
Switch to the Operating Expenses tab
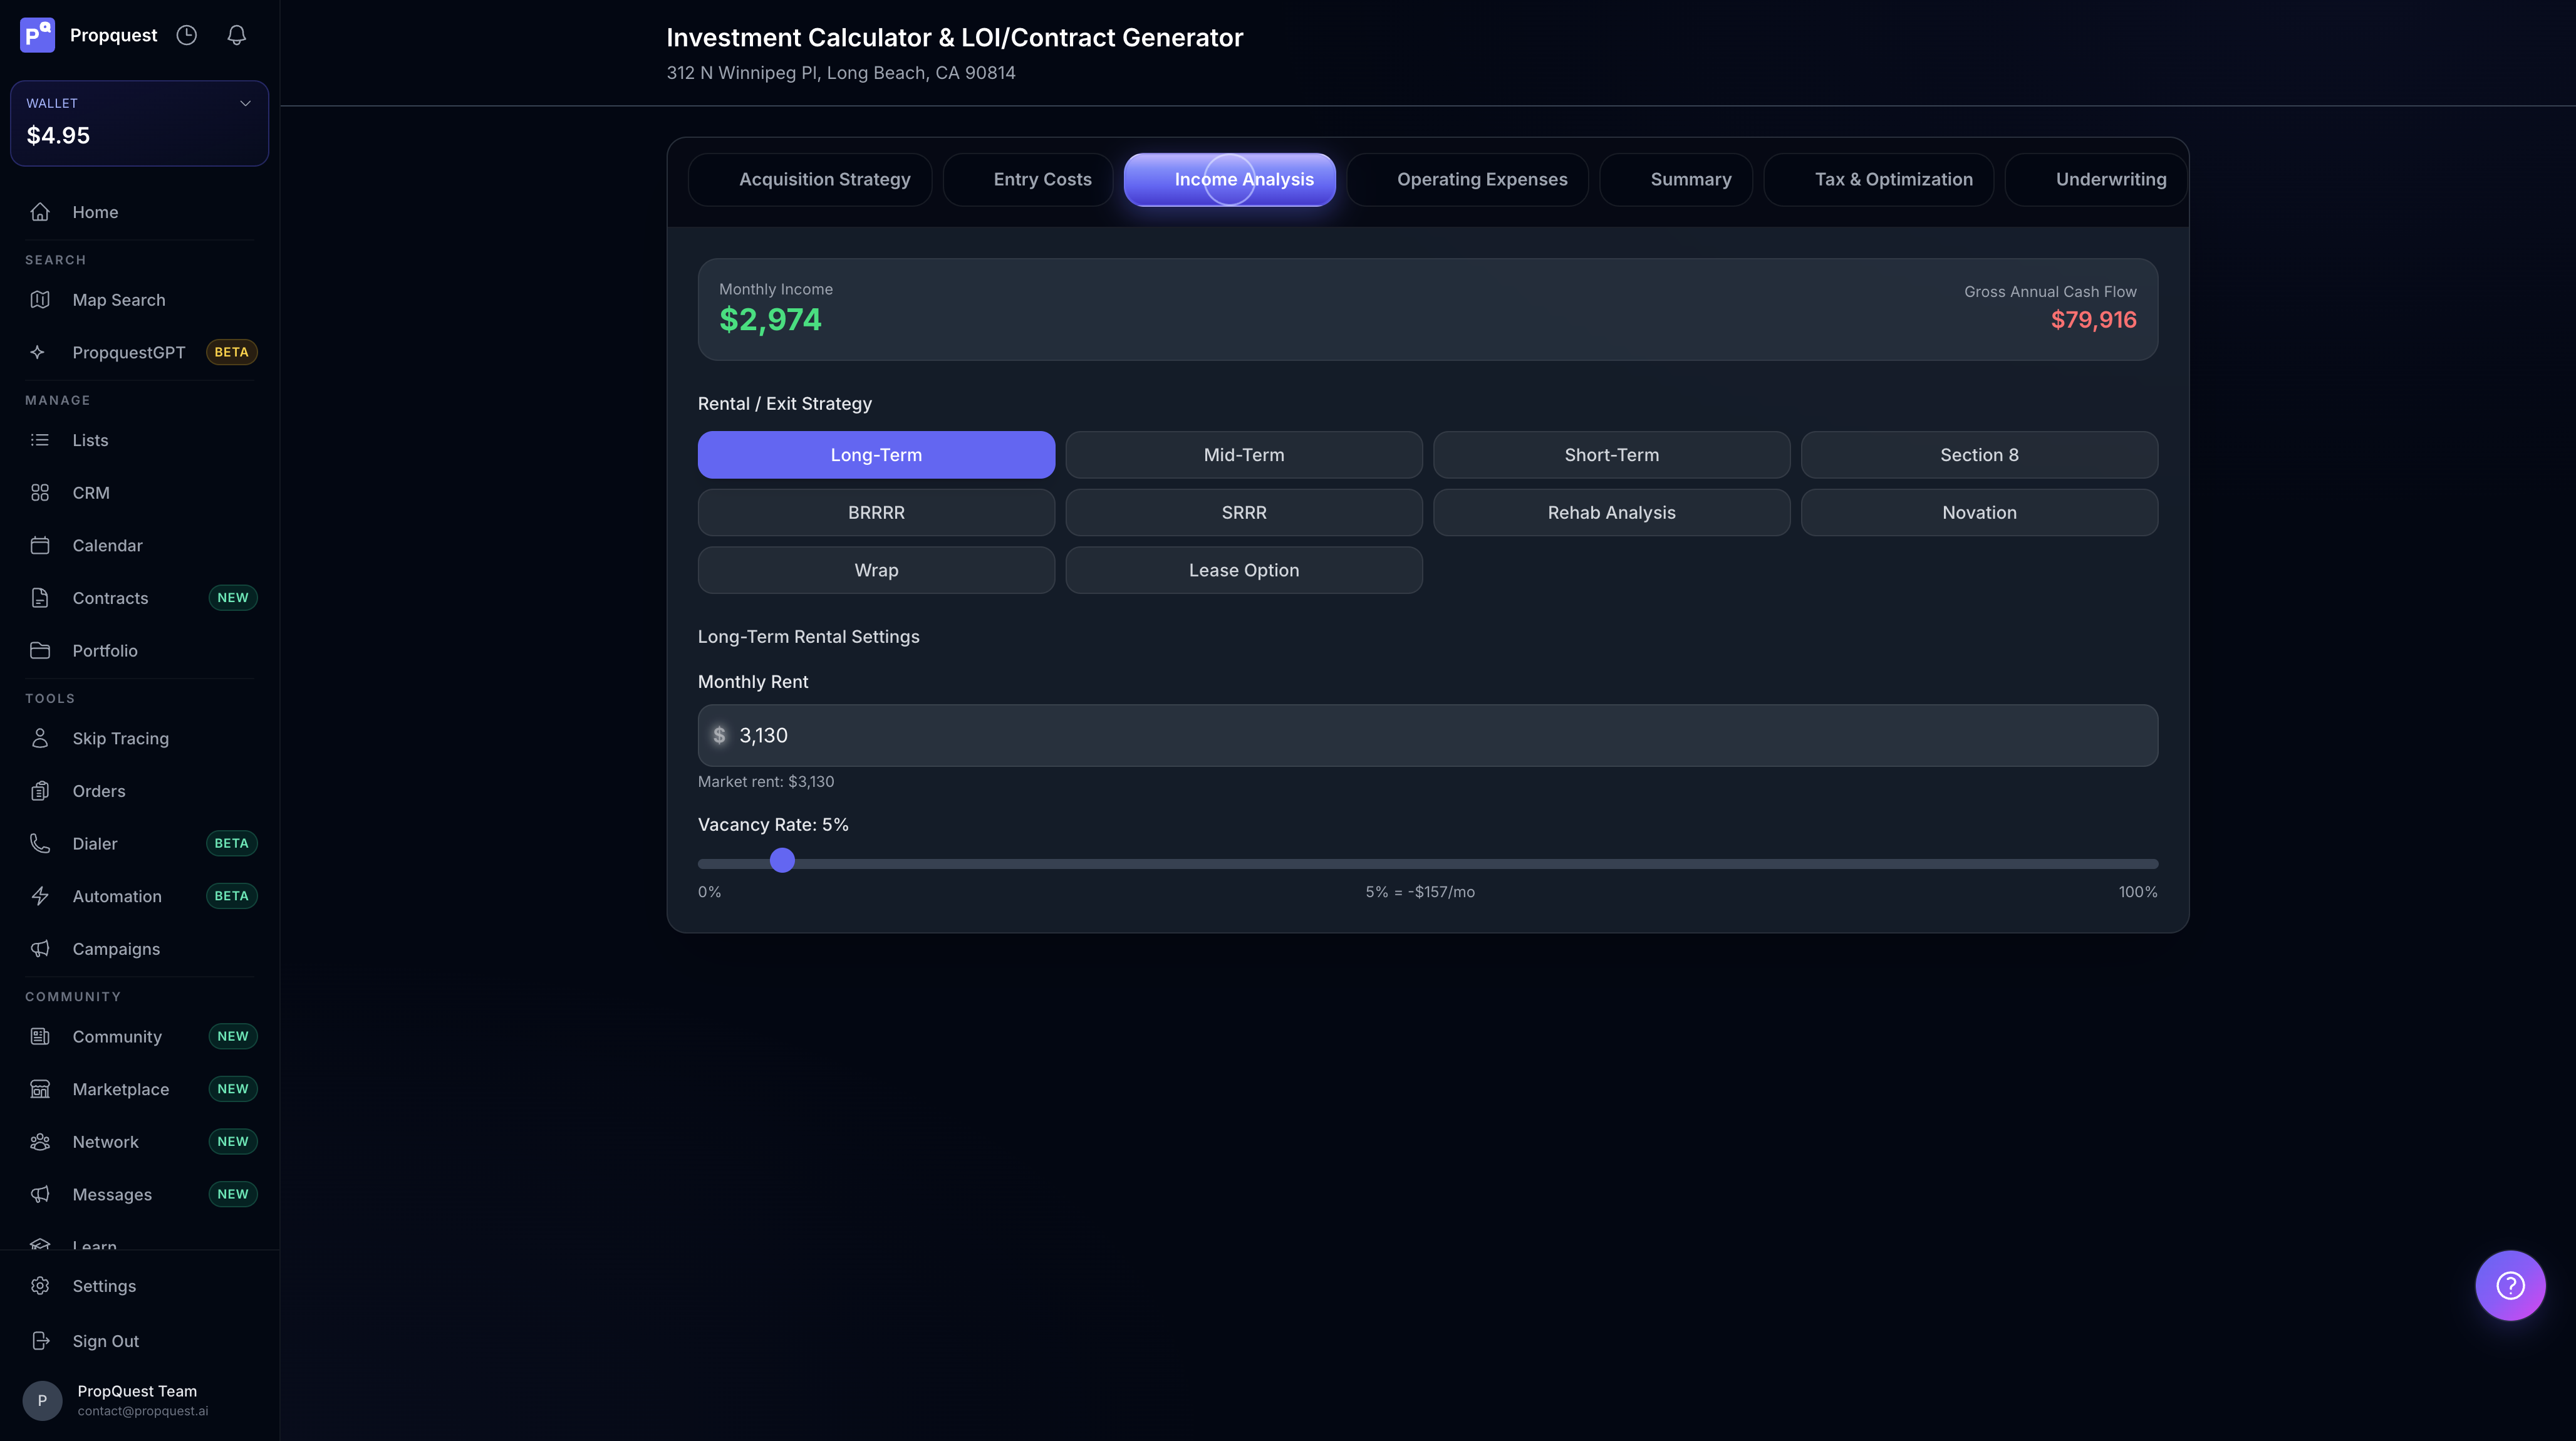1468,180
